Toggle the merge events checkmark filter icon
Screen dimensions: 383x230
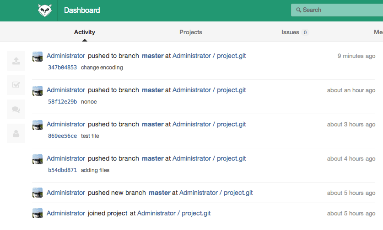(x=16, y=85)
